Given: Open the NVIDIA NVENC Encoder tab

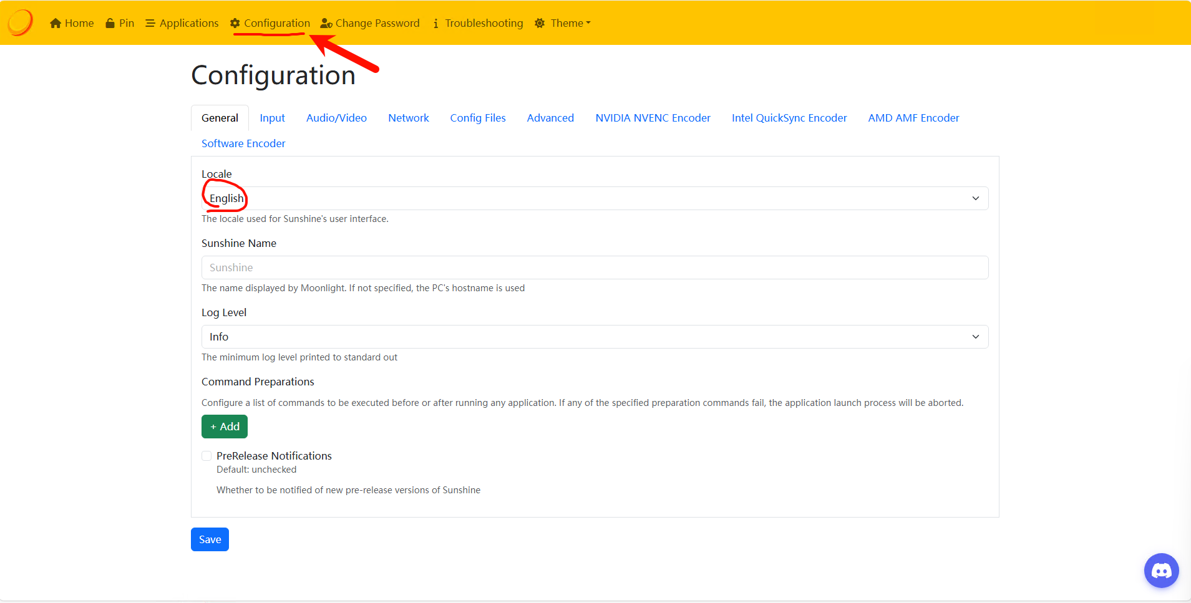Looking at the screenshot, I should 653,118.
